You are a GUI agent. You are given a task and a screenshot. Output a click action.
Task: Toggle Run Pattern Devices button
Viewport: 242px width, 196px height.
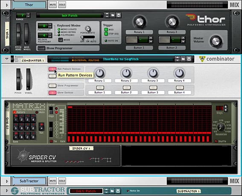coord(52,69)
